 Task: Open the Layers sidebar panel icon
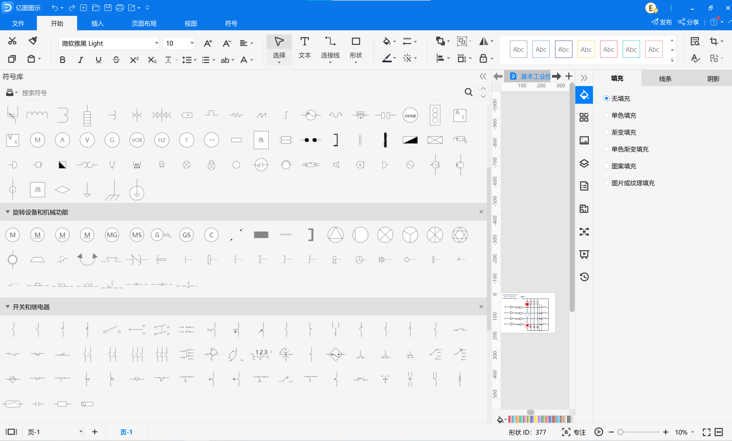584,163
